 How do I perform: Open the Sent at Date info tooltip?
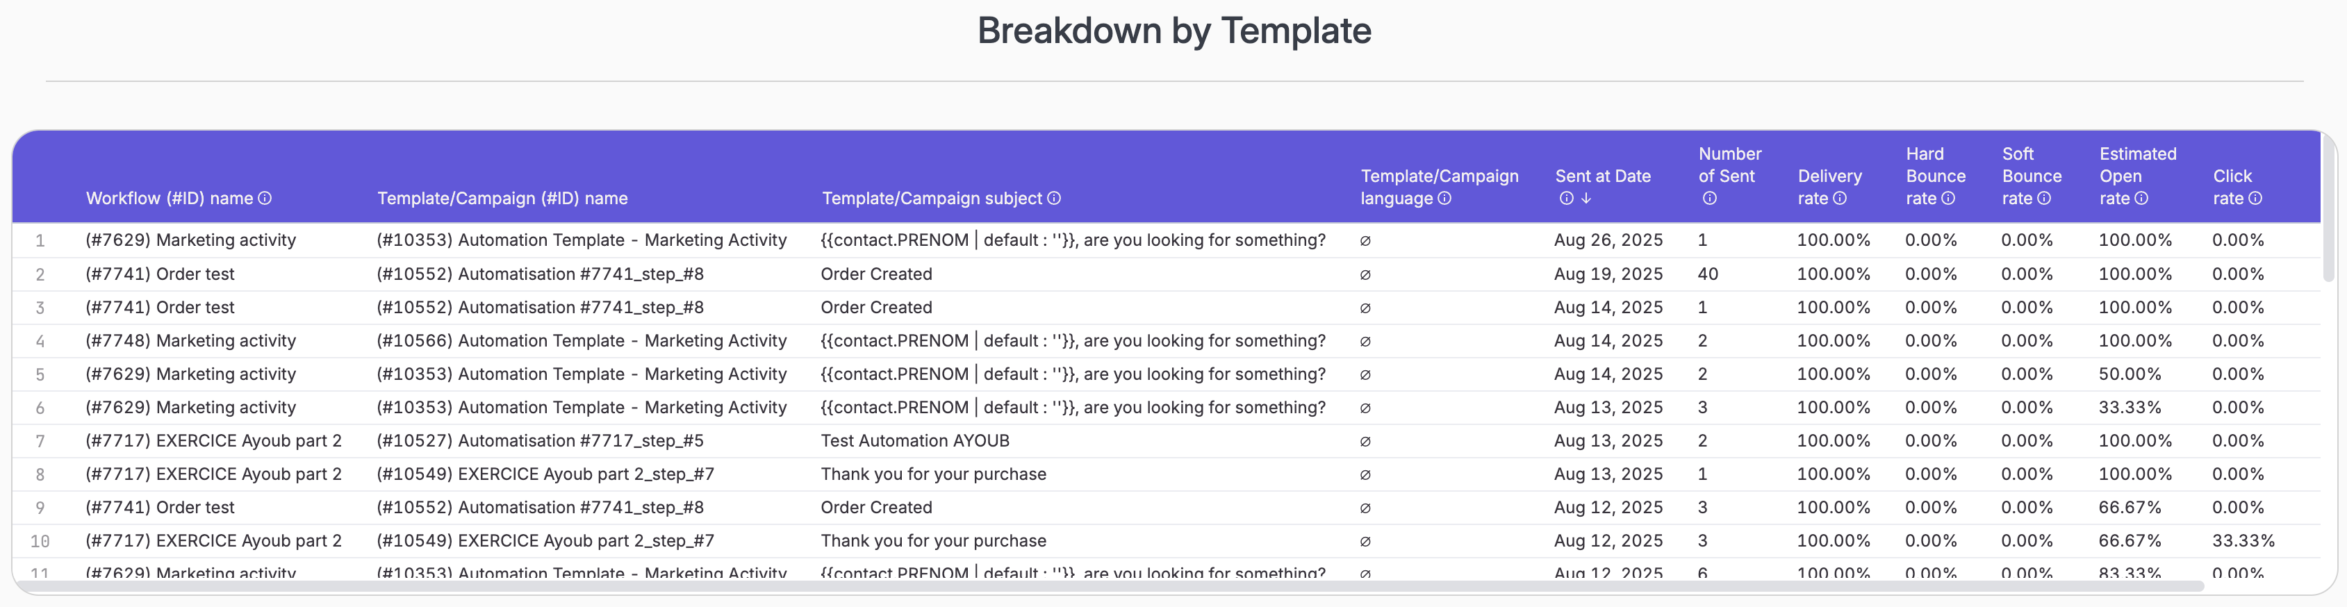1565,198
